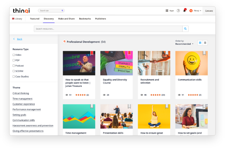This screenshot has width=225, height=148.
Task: Switch to grid view layout
Action: [x=200, y=43]
